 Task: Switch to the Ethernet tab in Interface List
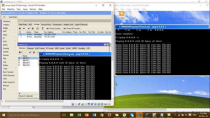click(x=30, y=49)
